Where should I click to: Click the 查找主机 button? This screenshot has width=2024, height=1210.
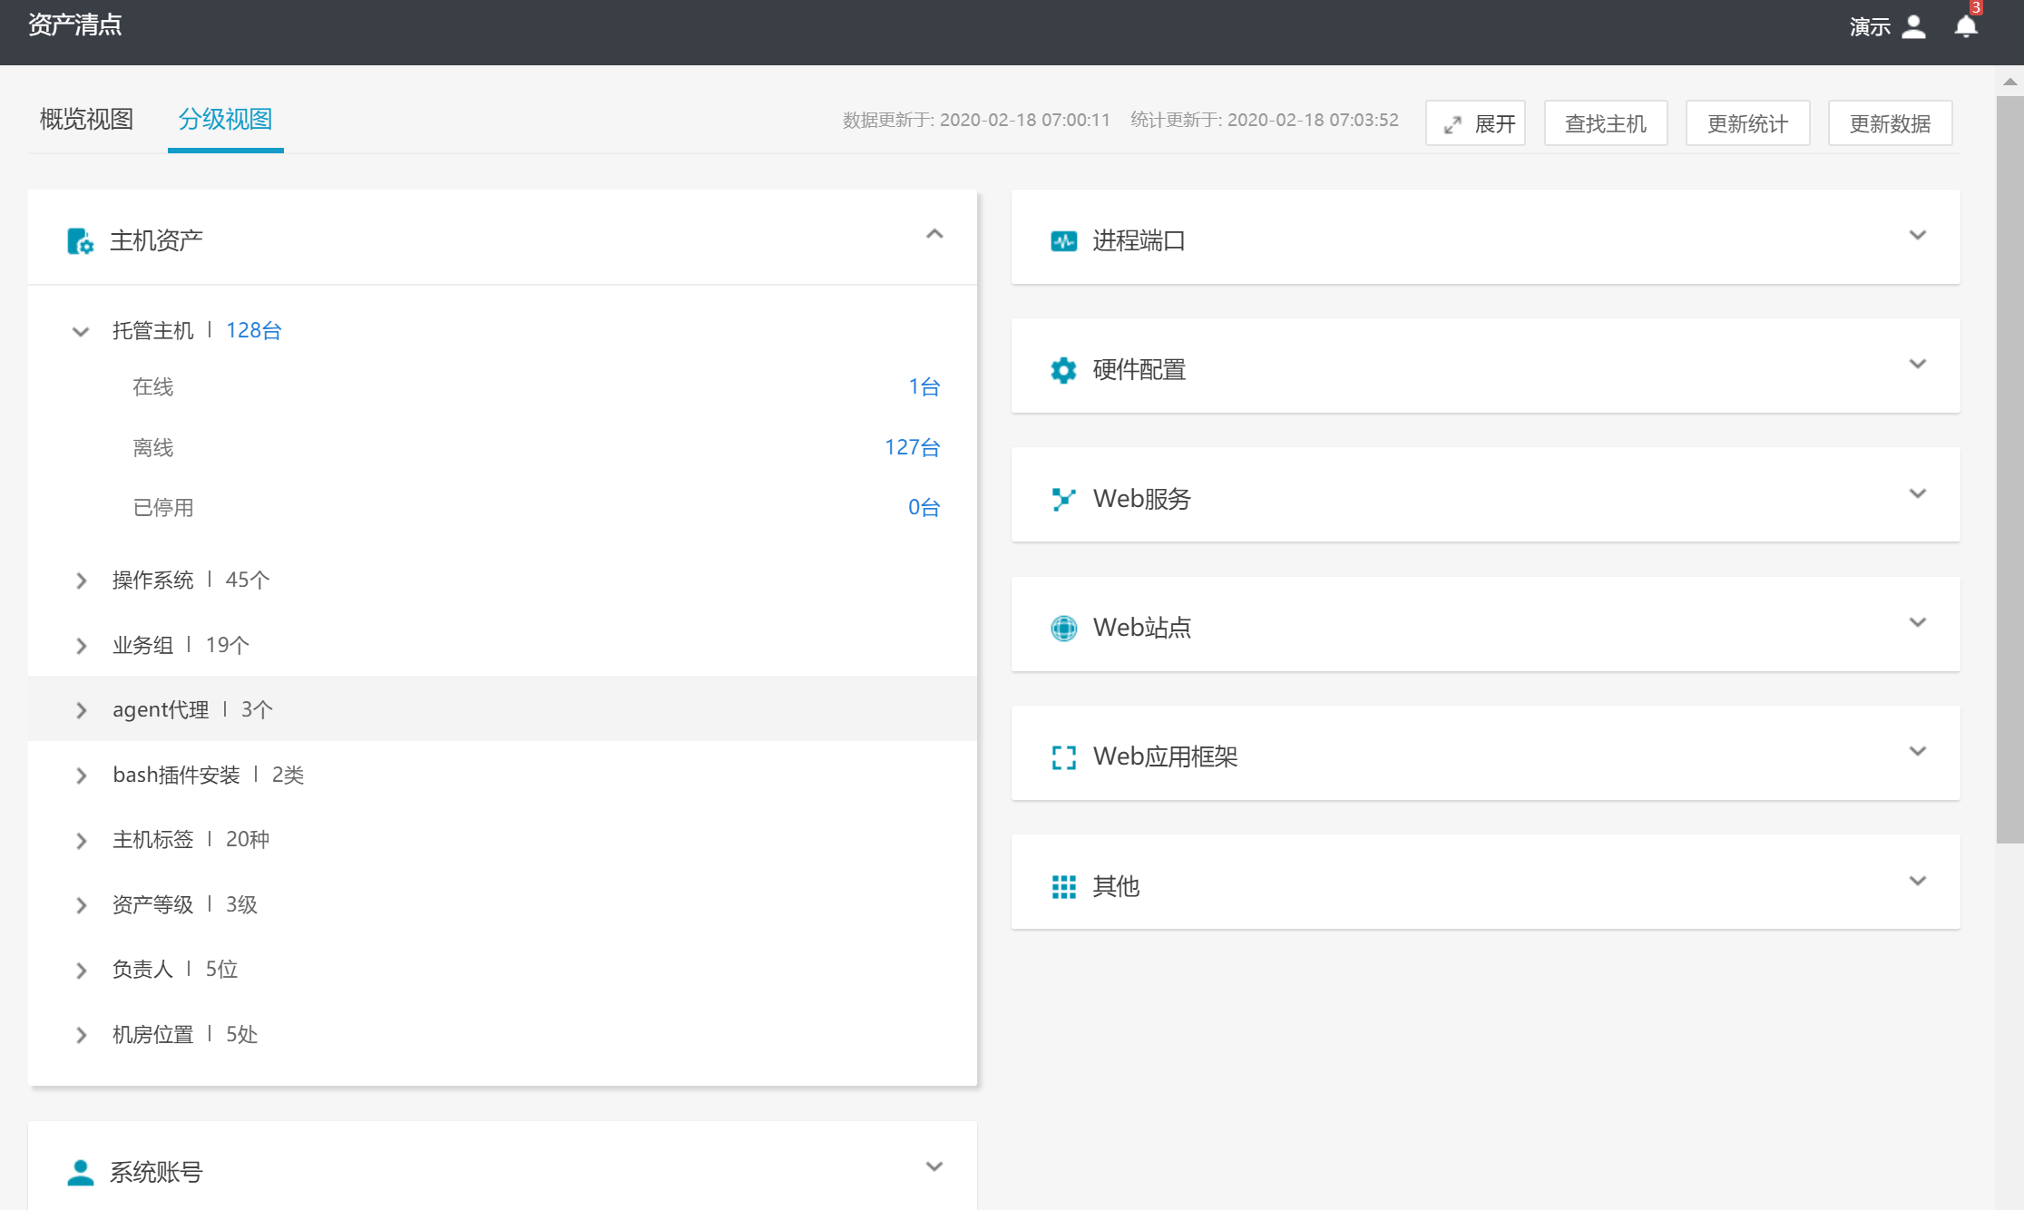pyautogui.click(x=1605, y=123)
